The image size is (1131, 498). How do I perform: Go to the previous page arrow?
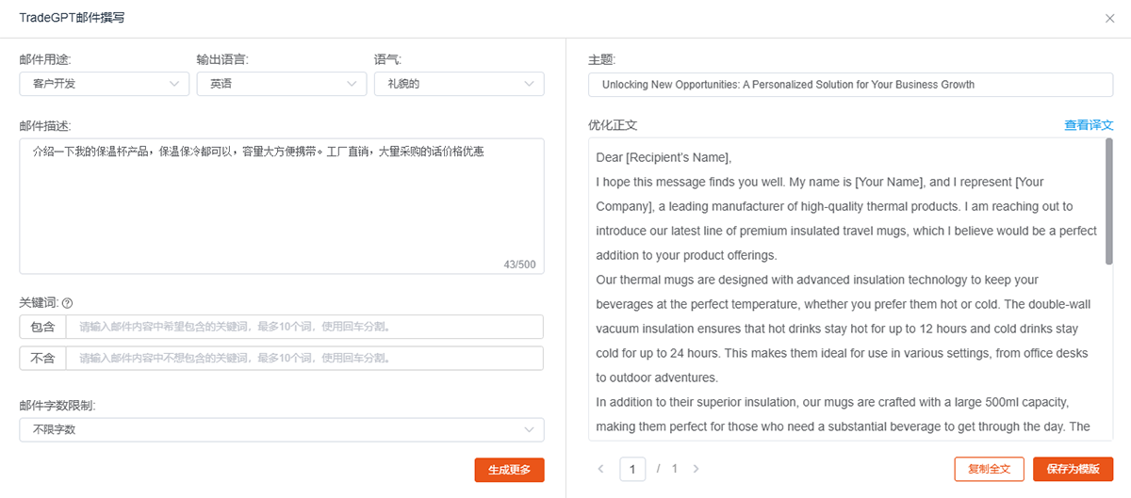[601, 469]
